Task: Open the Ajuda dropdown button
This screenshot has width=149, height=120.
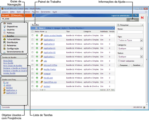Action: tap(133, 20)
